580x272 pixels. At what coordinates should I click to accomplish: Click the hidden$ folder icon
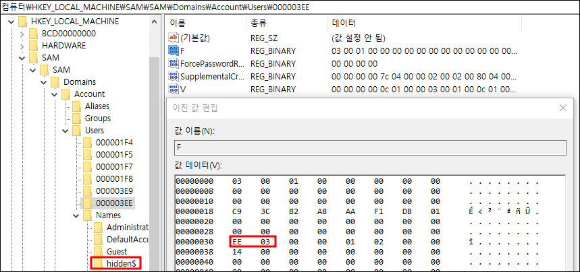tap(99, 263)
